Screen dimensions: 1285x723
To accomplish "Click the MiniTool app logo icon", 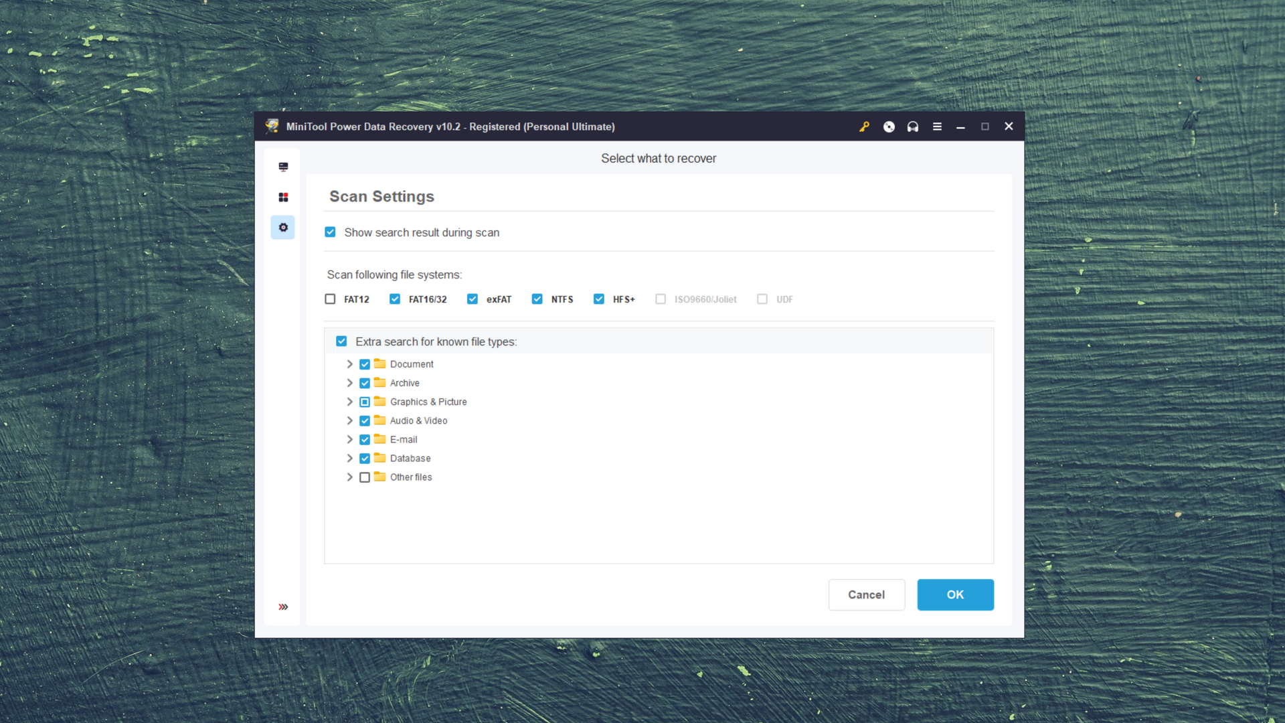I will (x=272, y=126).
